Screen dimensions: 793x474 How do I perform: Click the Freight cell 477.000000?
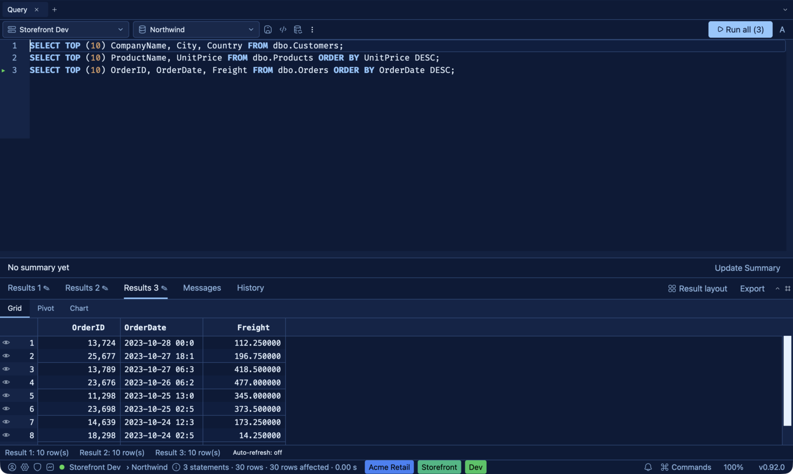tap(245, 383)
